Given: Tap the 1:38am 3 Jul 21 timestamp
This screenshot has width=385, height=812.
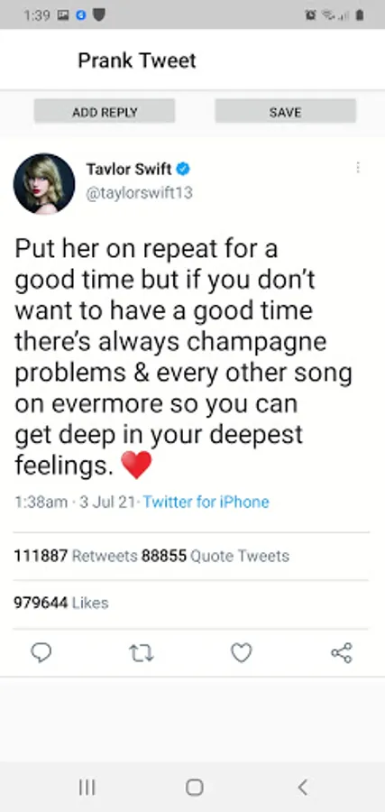Looking at the screenshot, I should coord(75,502).
